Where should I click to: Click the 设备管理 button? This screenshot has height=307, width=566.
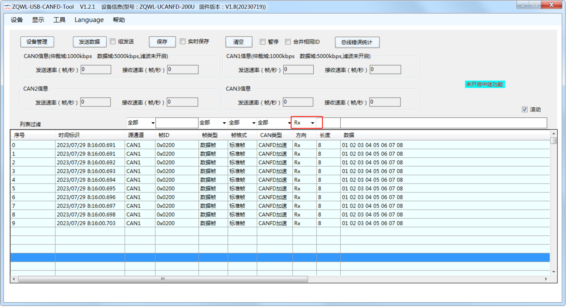click(x=37, y=42)
